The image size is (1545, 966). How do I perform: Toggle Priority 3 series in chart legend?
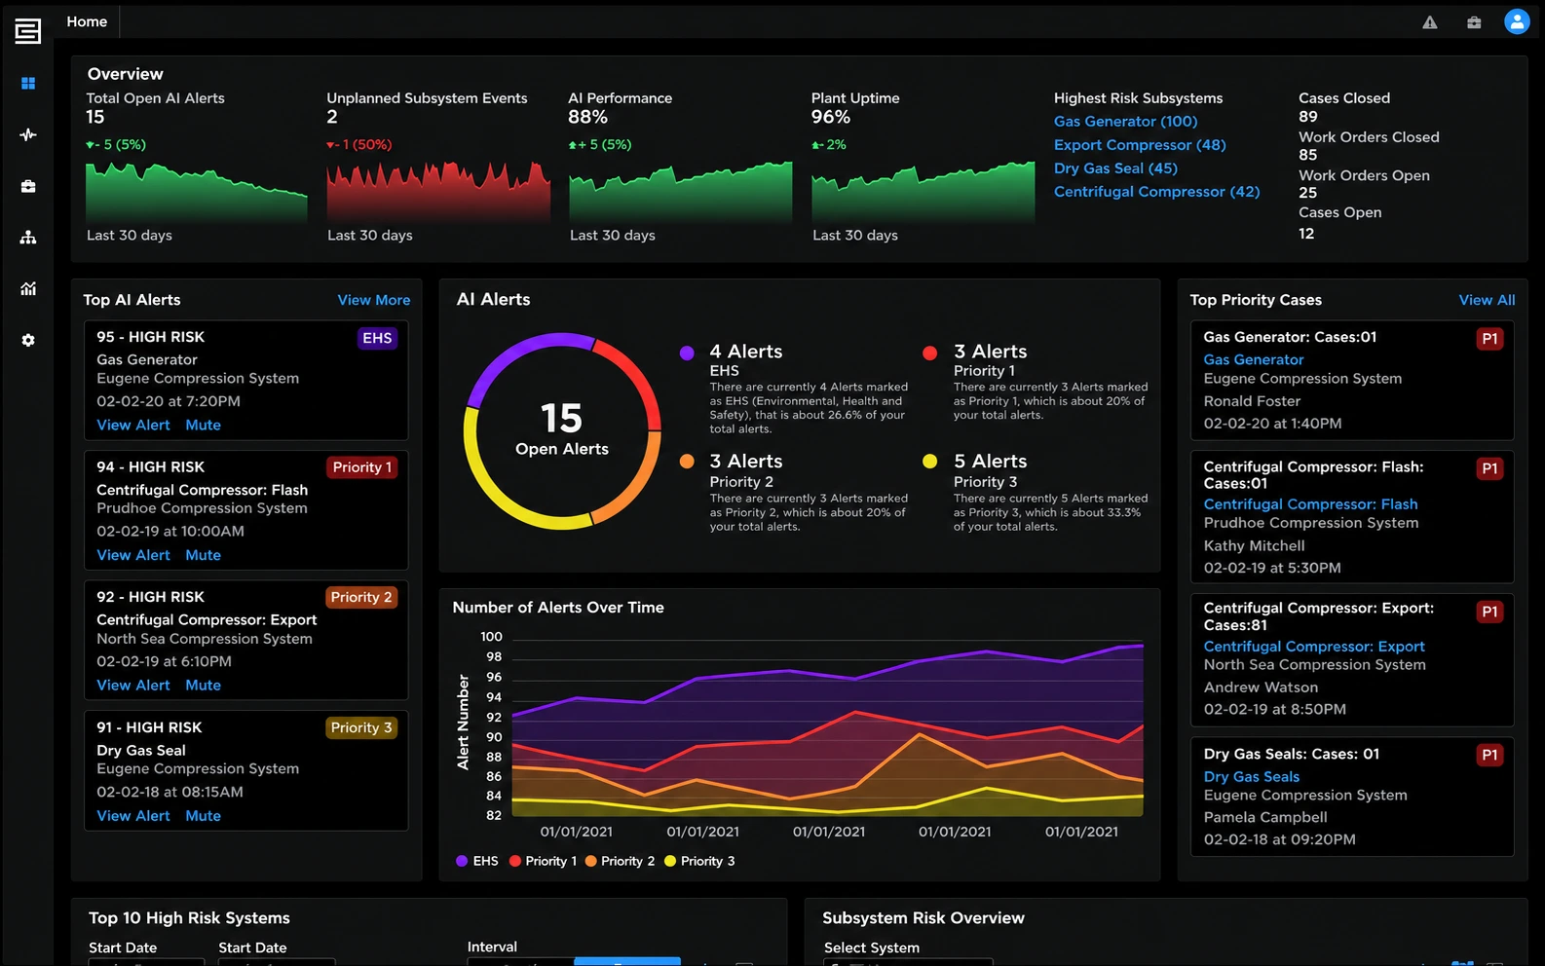(x=699, y=861)
